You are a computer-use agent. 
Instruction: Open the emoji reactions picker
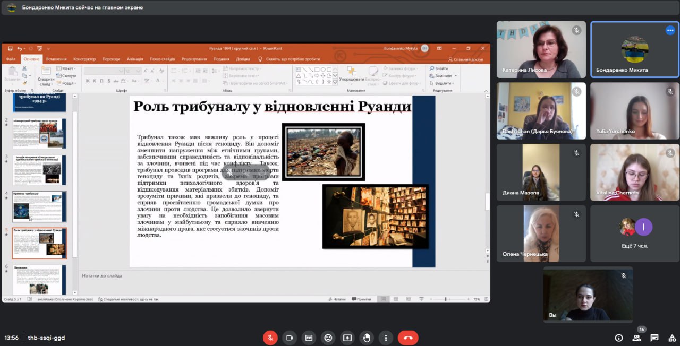(x=328, y=338)
